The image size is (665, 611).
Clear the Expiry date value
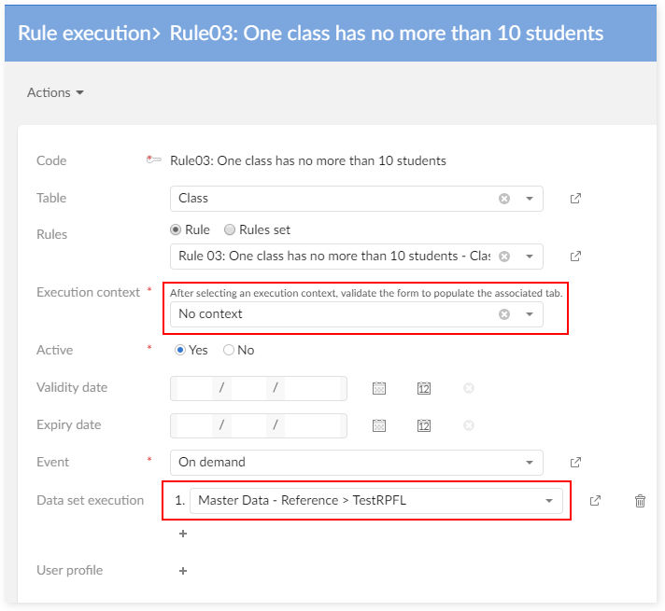click(469, 425)
